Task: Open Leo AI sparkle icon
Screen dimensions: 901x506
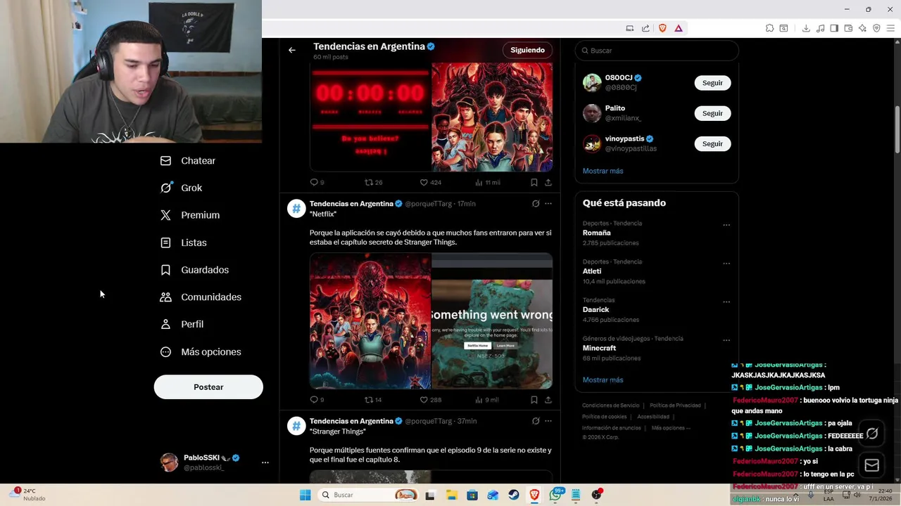Action: (x=862, y=28)
